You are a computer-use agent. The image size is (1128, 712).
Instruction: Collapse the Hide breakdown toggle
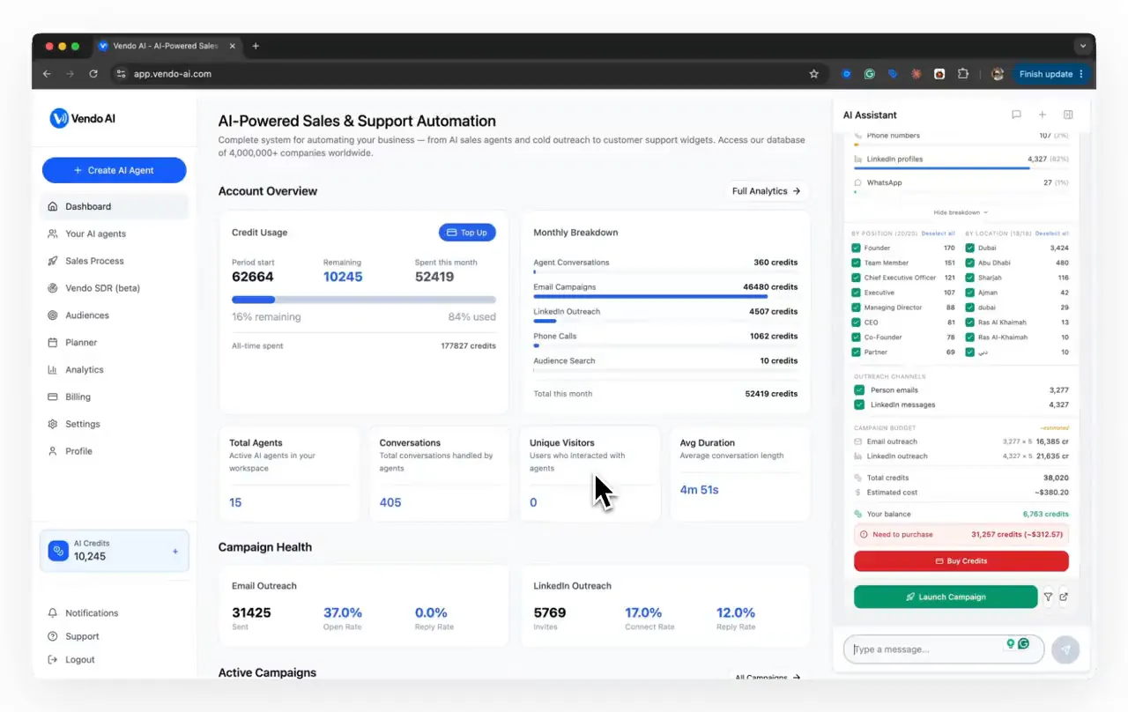click(x=961, y=212)
